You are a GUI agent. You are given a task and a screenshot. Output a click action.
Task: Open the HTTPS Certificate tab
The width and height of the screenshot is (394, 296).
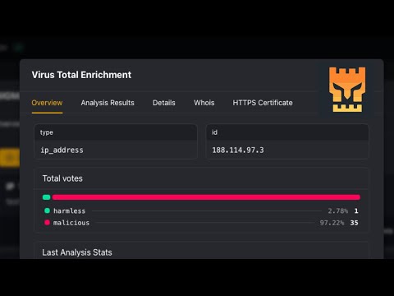click(x=263, y=103)
